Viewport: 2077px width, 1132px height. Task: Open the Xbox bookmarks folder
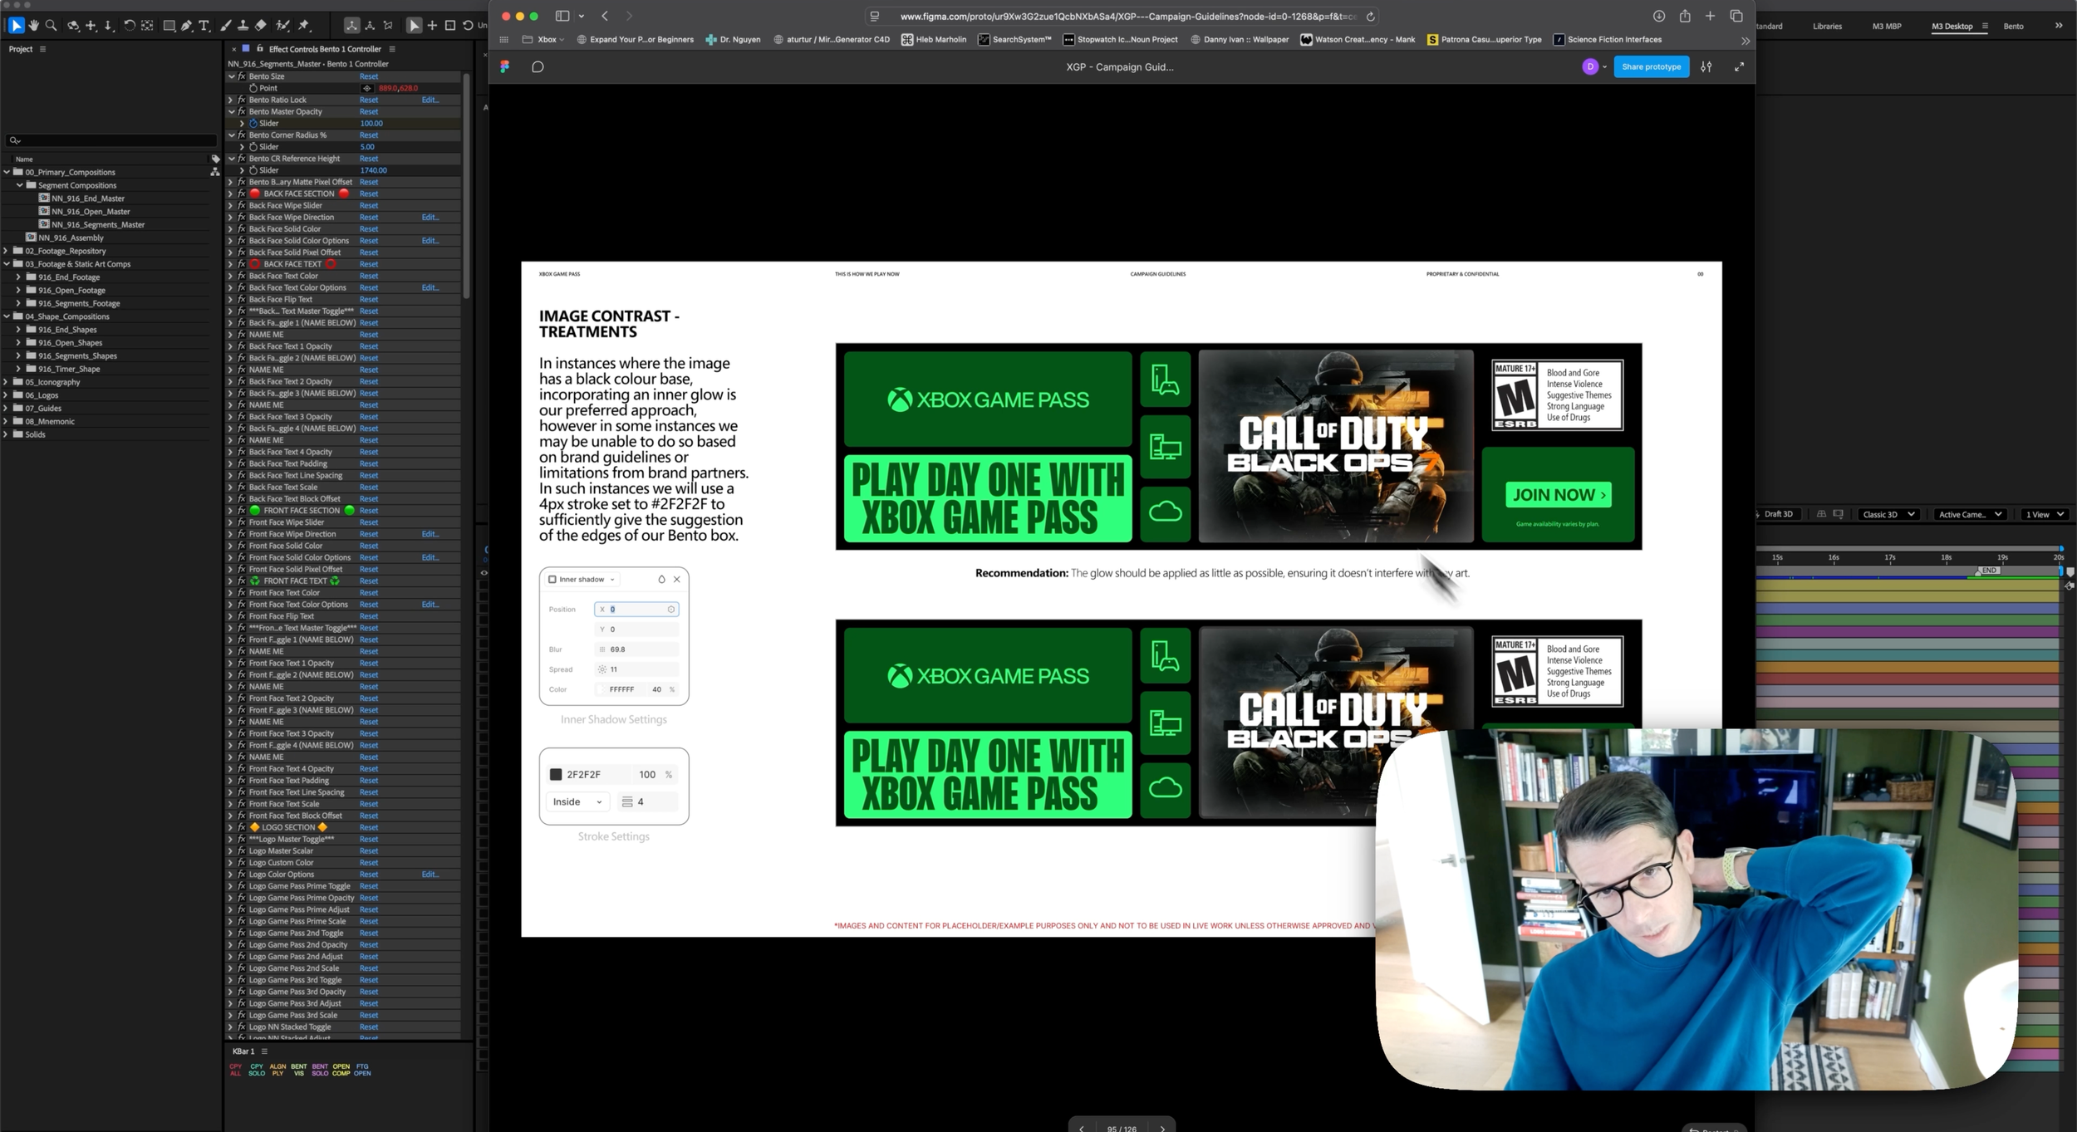pos(545,39)
